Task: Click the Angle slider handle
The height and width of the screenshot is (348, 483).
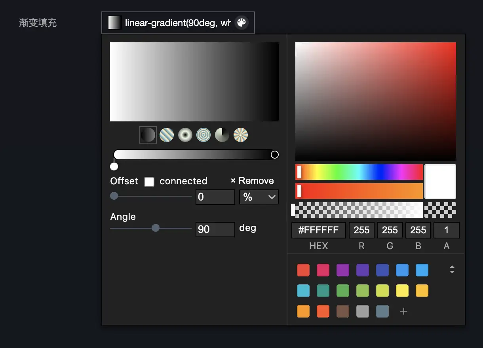Action: pos(156,228)
